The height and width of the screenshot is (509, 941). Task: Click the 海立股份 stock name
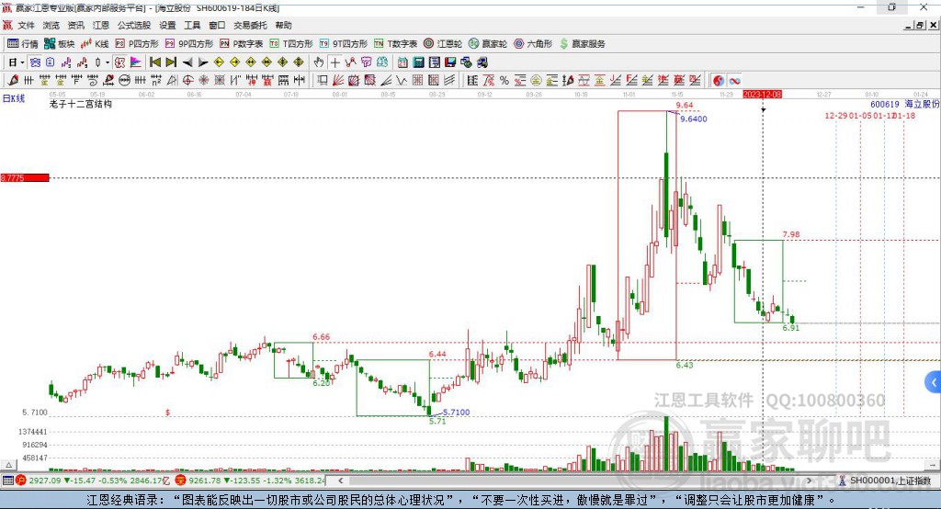[x=922, y=105]
